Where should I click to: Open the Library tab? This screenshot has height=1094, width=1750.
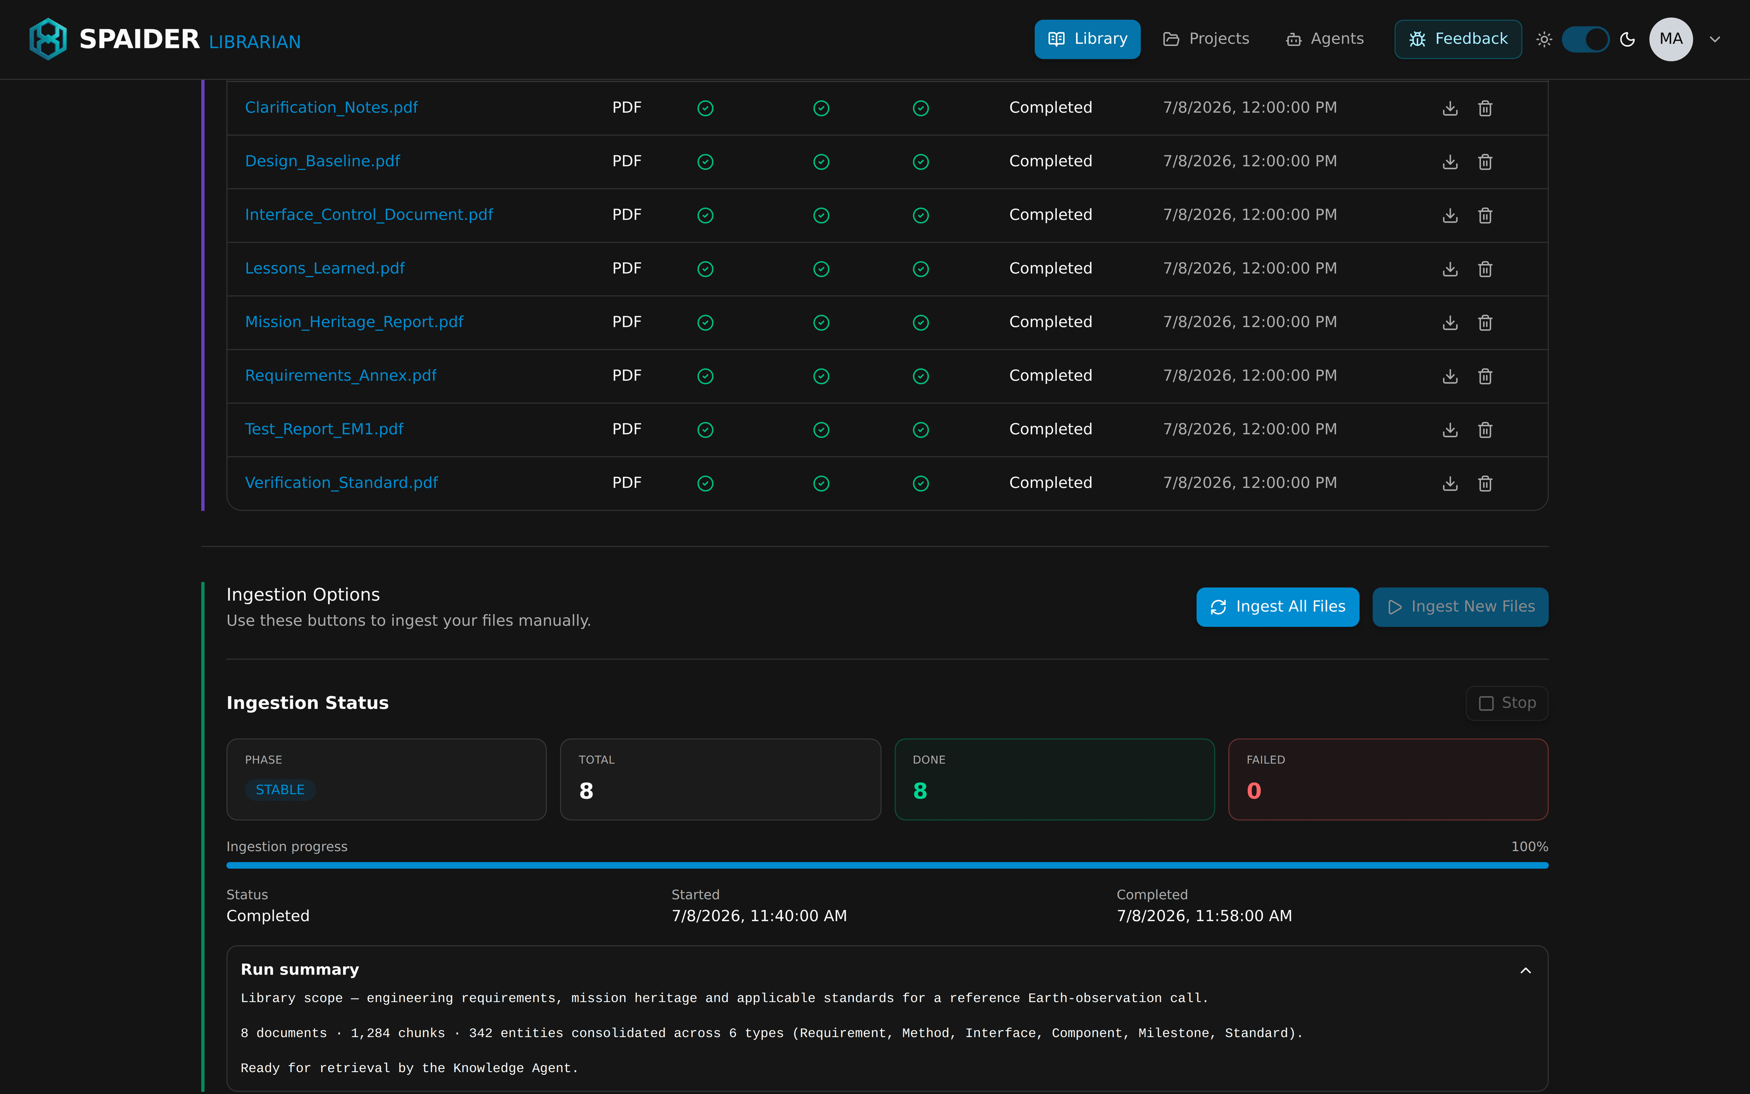pos(1087,39)
